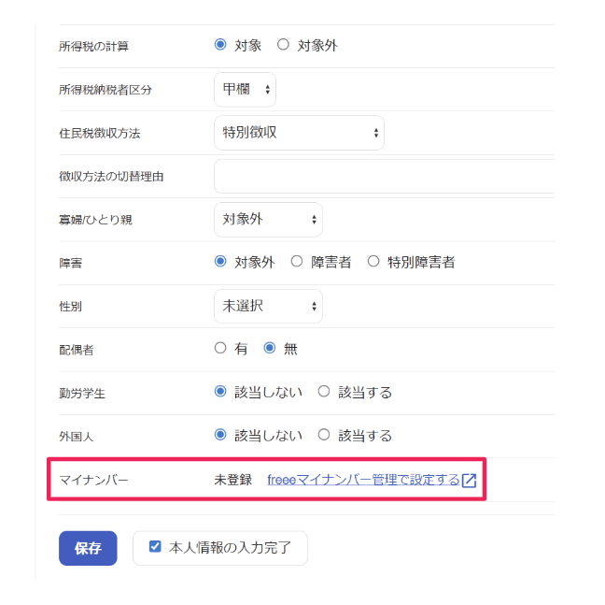Select 該当しない for 外国人

tap(220, 435)
